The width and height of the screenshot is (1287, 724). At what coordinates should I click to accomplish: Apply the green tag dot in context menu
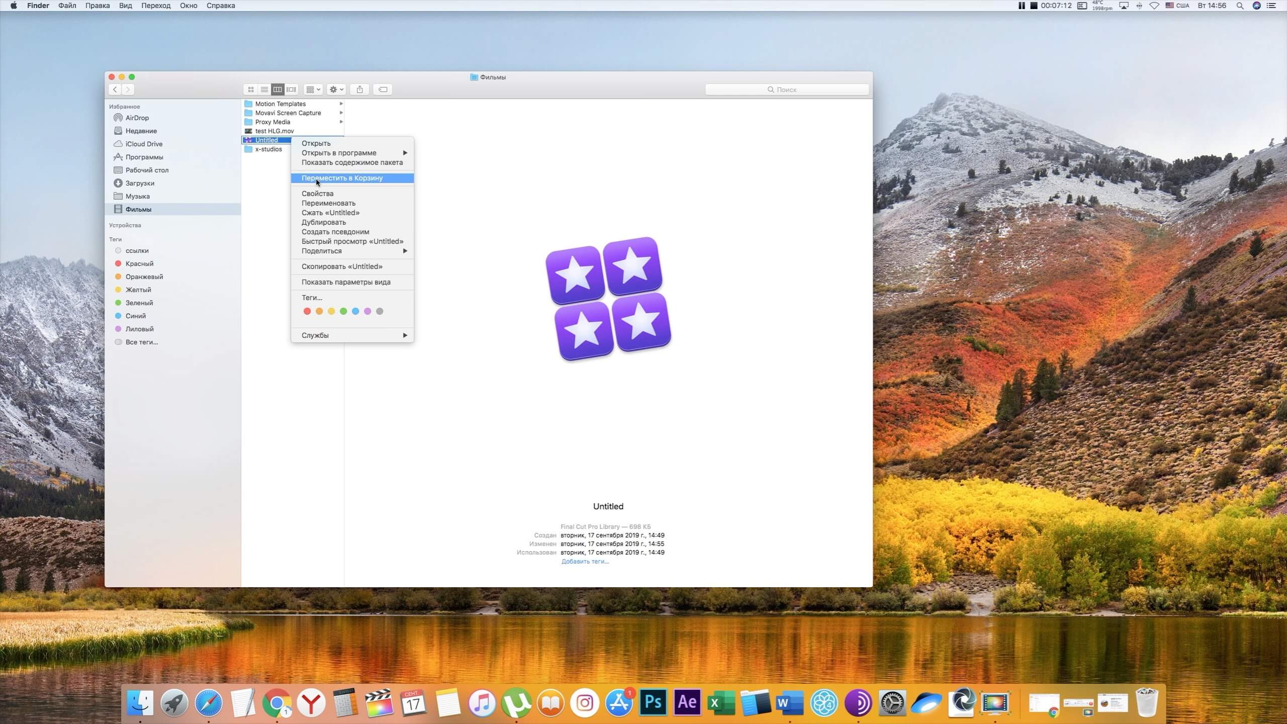pos(343,311)
